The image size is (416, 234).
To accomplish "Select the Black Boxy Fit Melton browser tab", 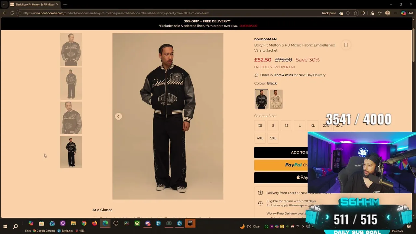I will 34,4.
